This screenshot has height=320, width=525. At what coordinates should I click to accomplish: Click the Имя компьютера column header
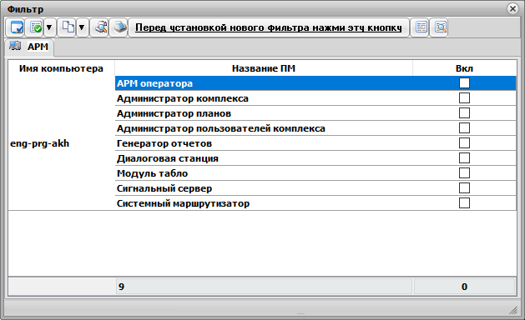pyautogui.click(x=61, y=68)
